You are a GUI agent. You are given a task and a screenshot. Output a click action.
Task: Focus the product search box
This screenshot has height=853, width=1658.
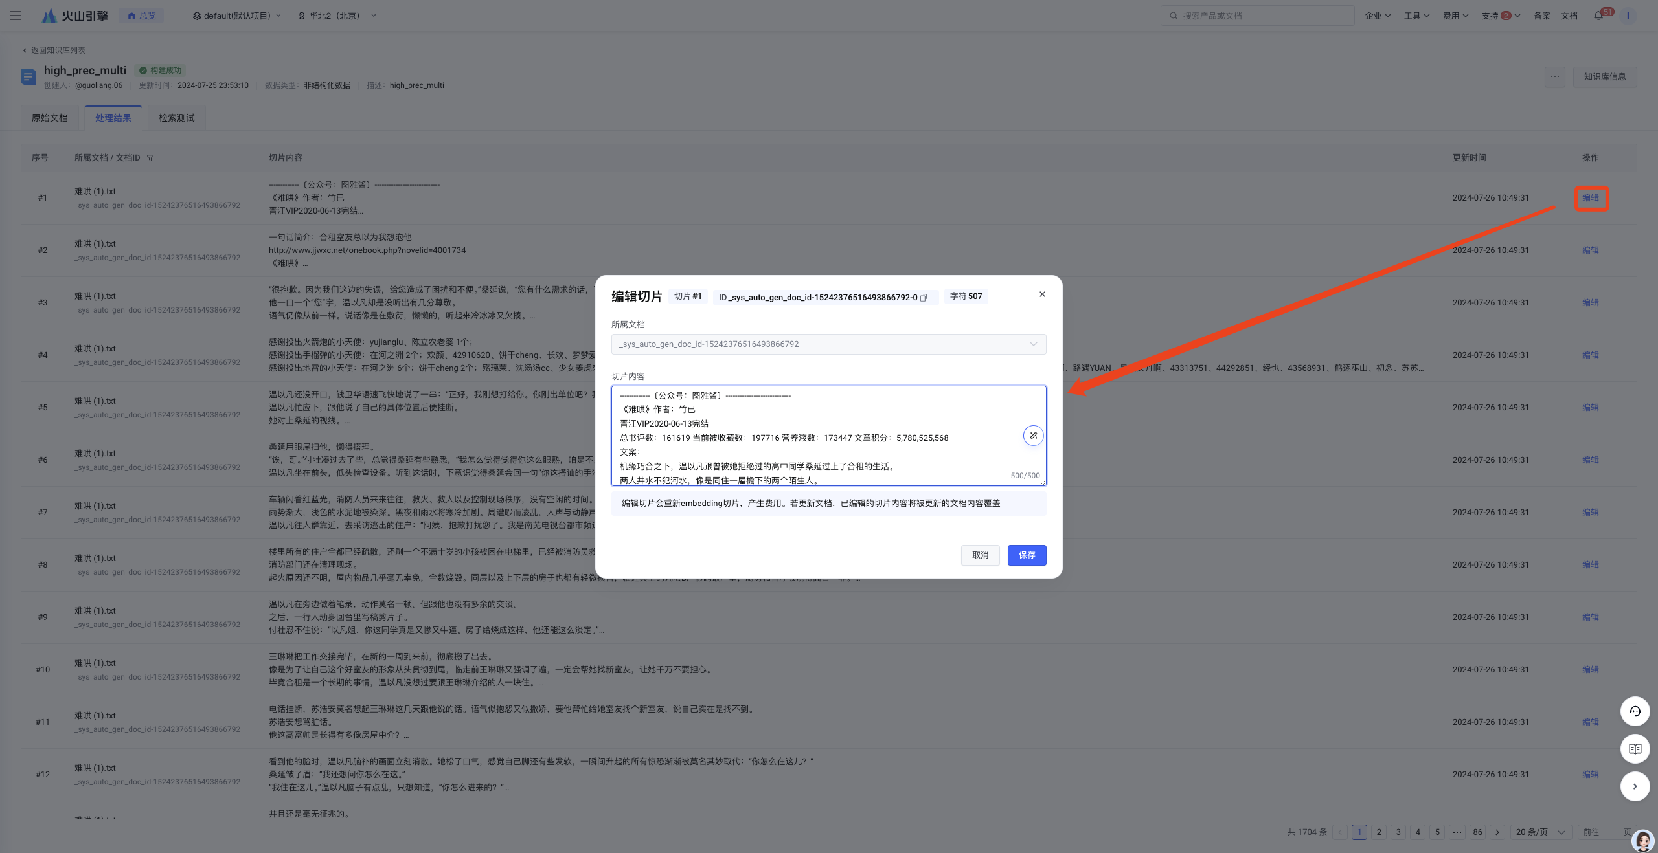click(x=1257, y=16)
